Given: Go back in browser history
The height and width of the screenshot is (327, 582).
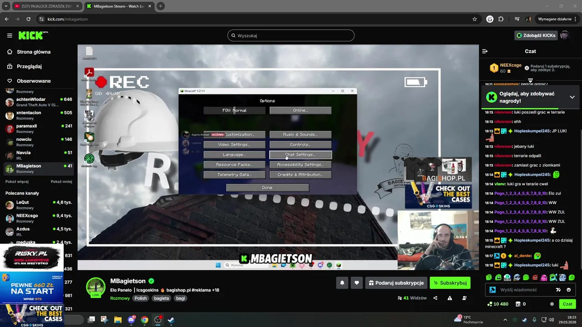Looking at the screenshot, I should tap(6, 19).
